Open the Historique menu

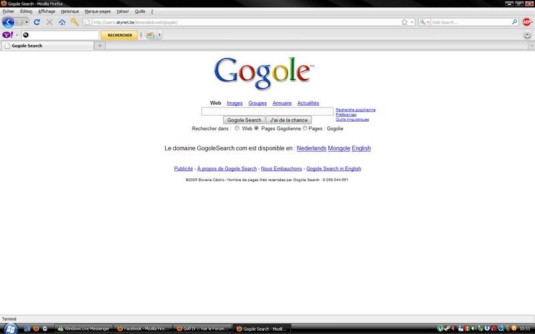(x=70, y=11)
